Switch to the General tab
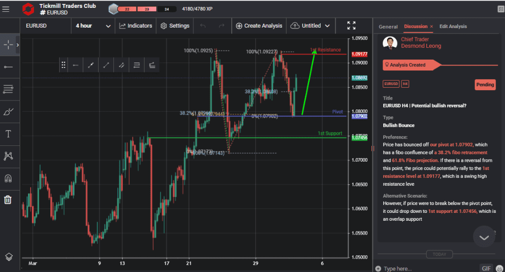Screen dimensions: 505x272 click(388, 27)
